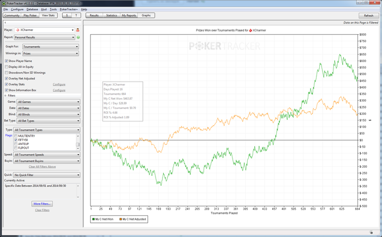Screen dimensions: 382x237
Task: Click the Flags label link
Action: tap(9, 136)
